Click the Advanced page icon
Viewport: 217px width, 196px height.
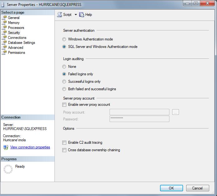click(x=4, y=48)
